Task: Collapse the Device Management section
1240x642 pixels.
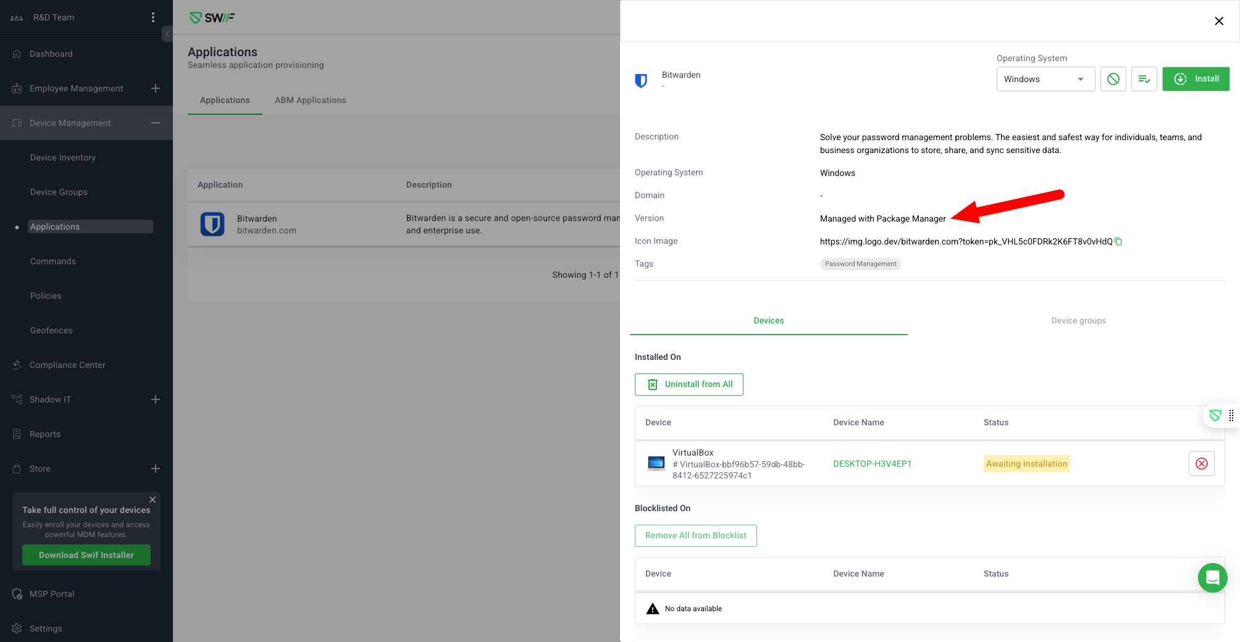Action: pyautogui.click(x=156, y=123)
